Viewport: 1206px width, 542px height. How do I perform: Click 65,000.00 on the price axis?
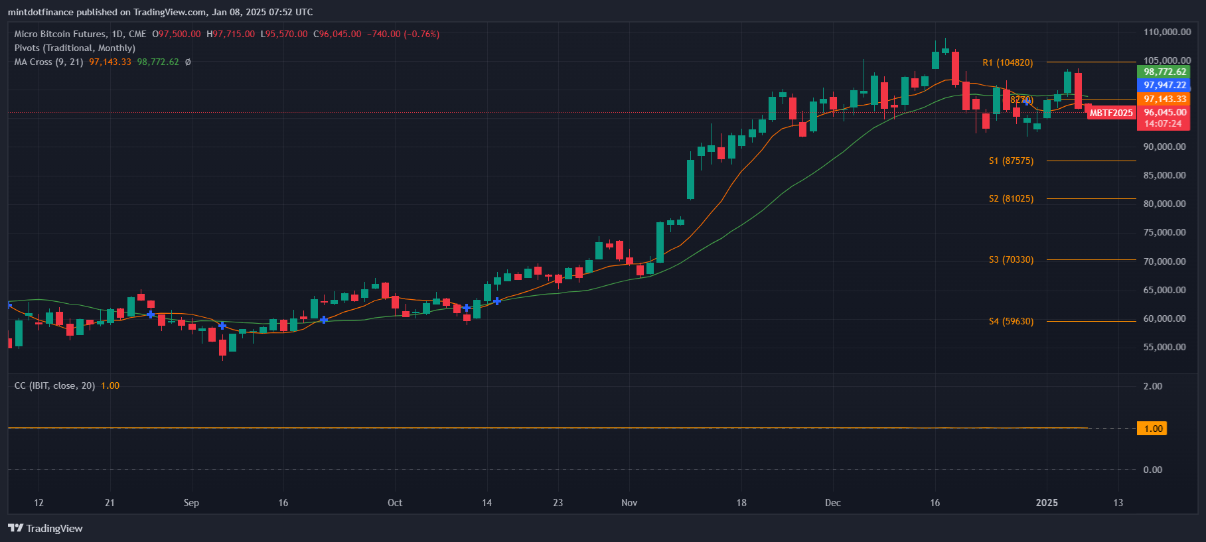click(1164, 290)
